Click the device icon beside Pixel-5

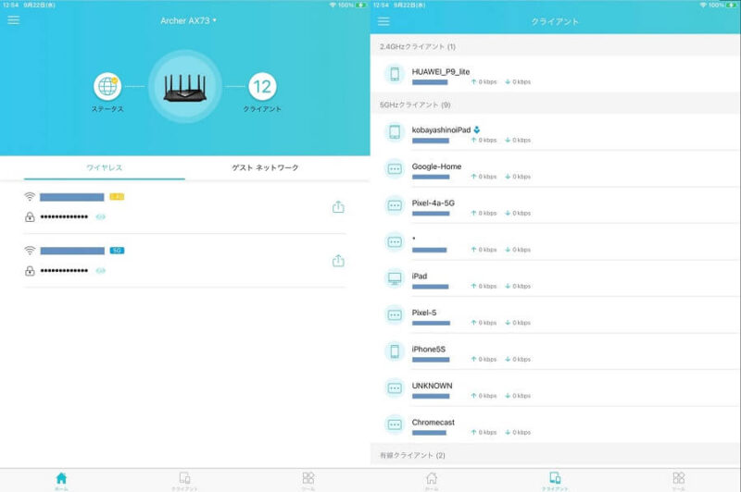click(x=395, y=315)
